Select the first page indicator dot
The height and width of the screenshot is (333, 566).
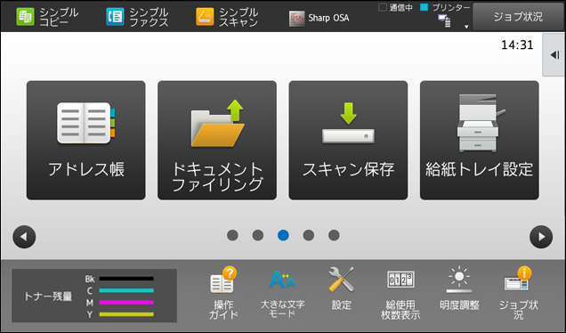(232, 235)
